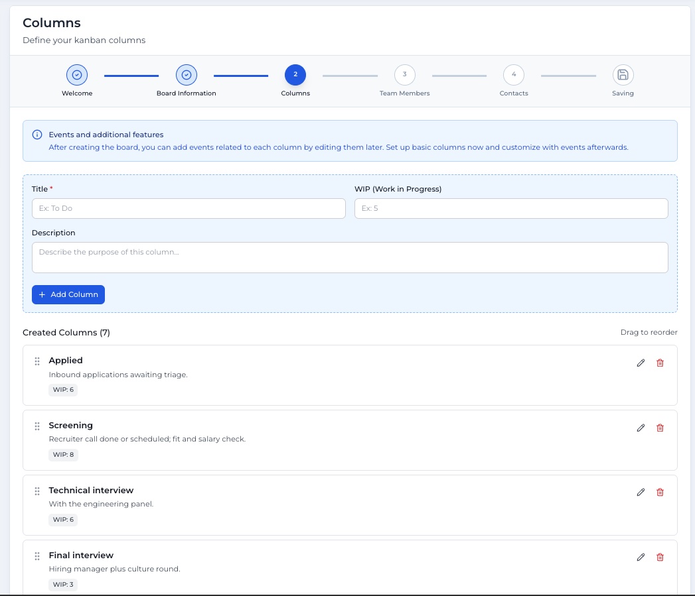The image size is (695, 596).
Task: Edit the Screening column with pencil icon
Action: click(x=641, y=428)
